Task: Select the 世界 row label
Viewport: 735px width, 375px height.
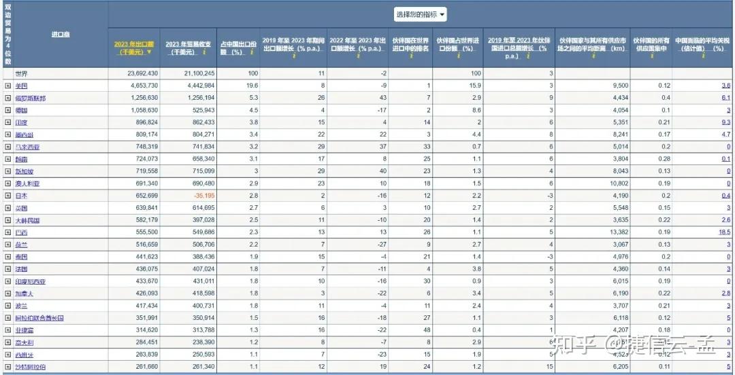Action: click(22, 73)
